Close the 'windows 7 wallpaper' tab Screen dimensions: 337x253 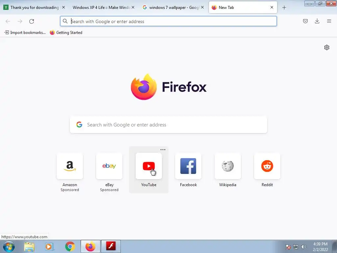click(202, 7)
